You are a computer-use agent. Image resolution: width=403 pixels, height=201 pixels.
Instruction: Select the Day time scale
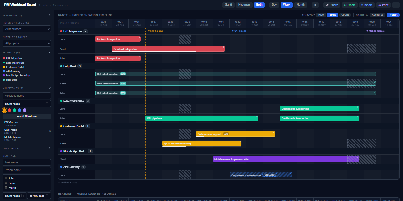[x=274, y=5]
